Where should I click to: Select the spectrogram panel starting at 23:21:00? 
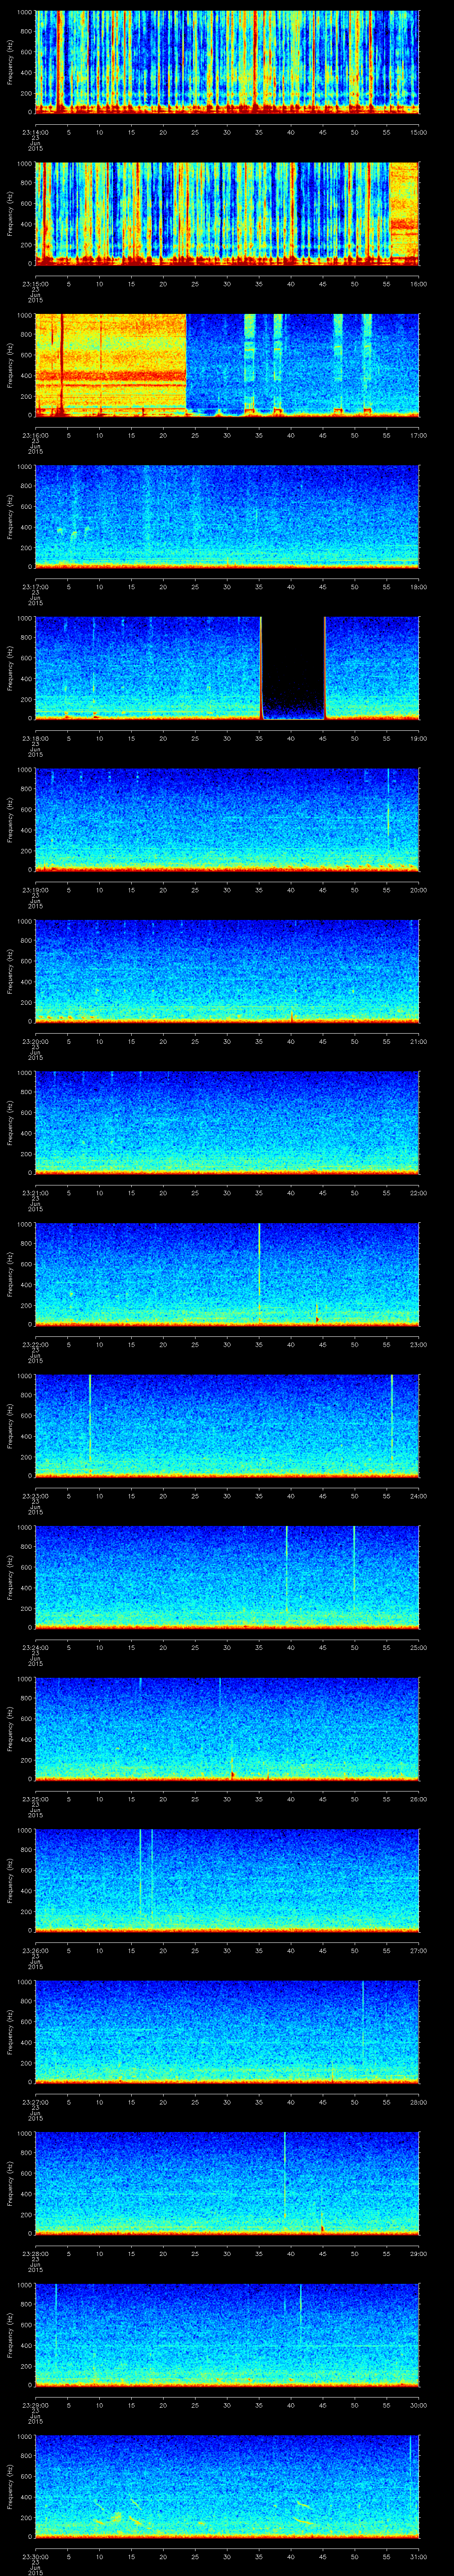pos(227,1123)
